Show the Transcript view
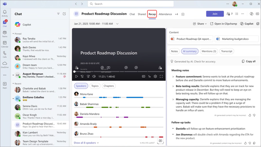The image size is (261, 147). (227, 51)
